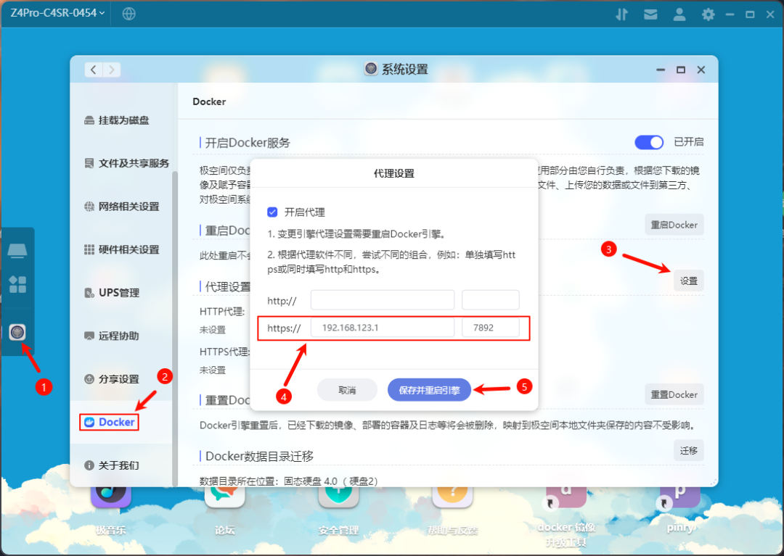The width and height of the screenshot is (784, 556).
Task: Open the transfer tasks icon in the top bar
Action: click(x=621, y=13)
